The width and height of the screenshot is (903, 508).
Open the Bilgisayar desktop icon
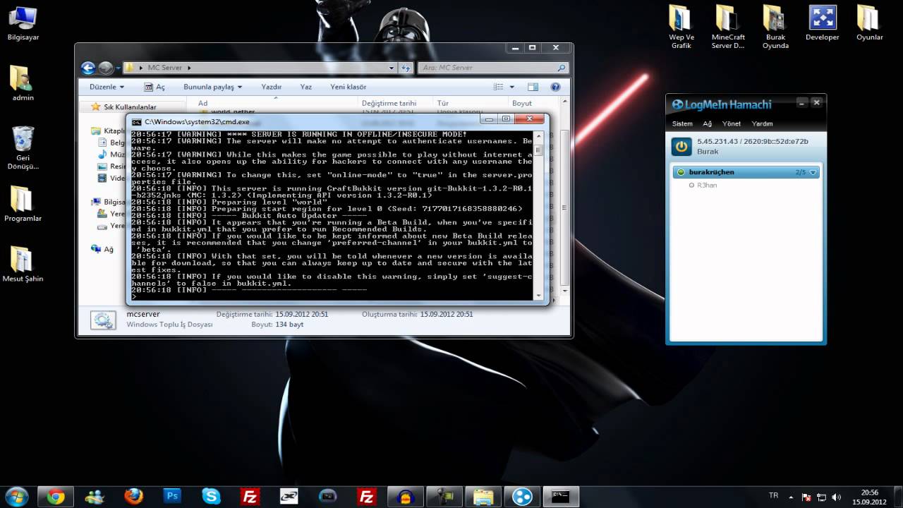pos(23,23)
